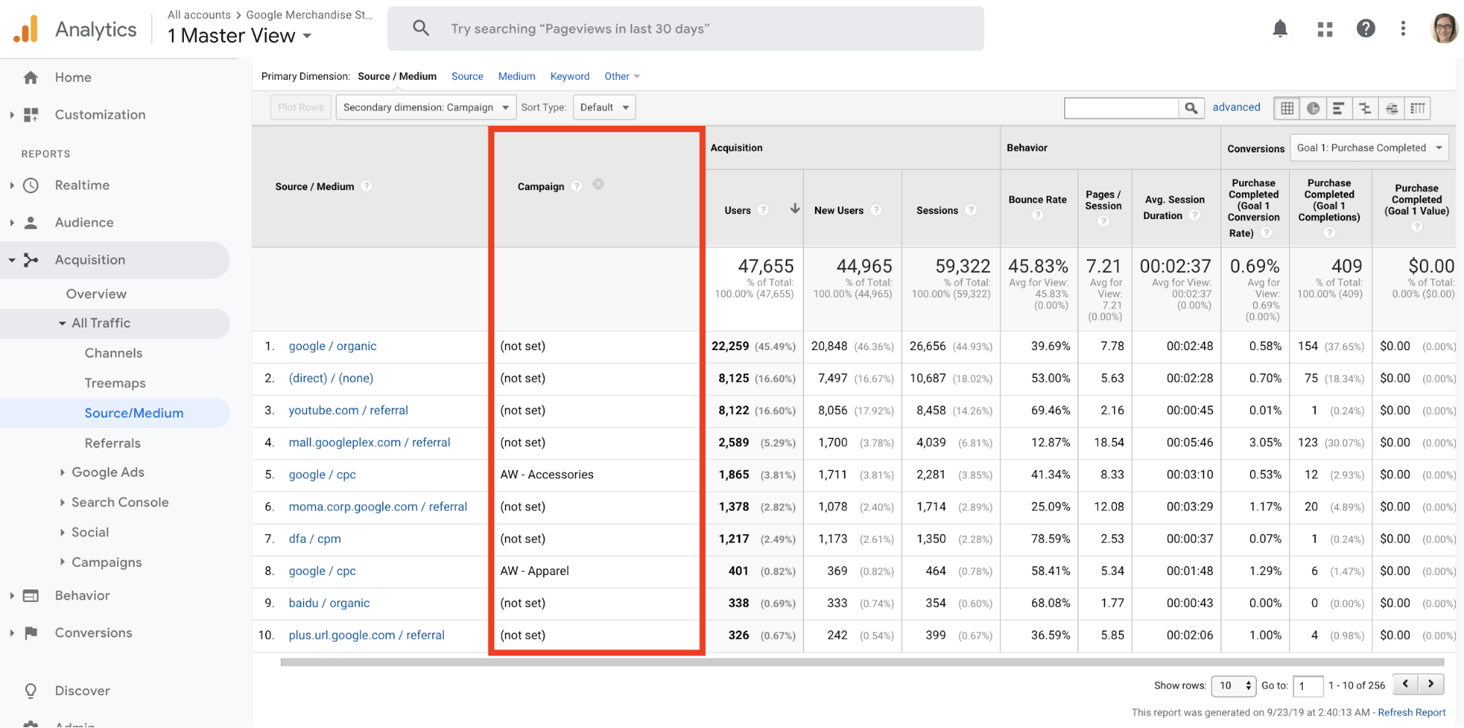Click the Analytics logo
The width and height of the screenshot is (1464, 728).
[26, 29]
